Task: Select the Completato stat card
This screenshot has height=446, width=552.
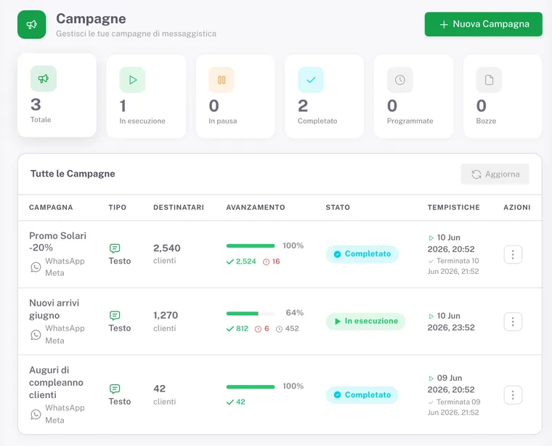Action: 325,96
